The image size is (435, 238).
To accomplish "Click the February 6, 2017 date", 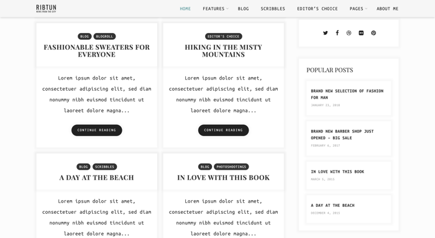I will pyautogui.click(x=325, y=145).
